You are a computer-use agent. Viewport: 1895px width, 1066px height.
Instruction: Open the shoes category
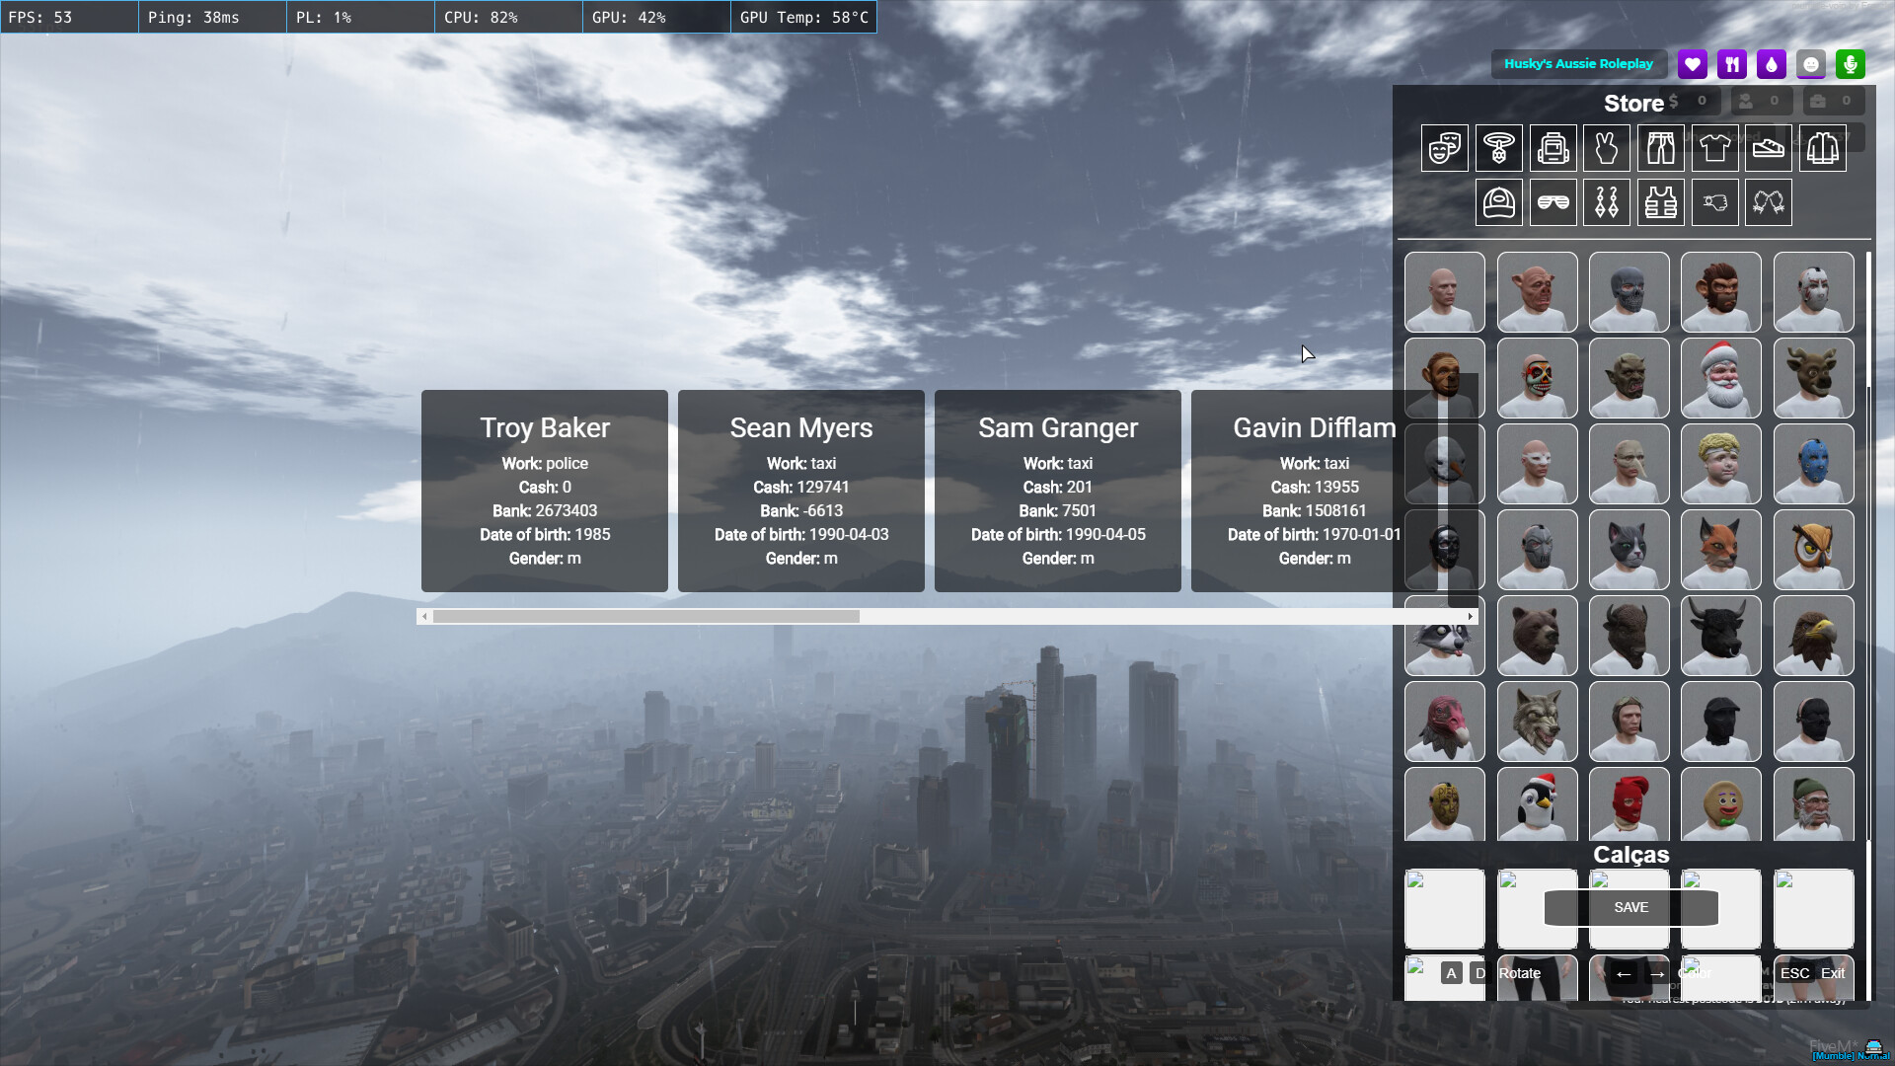tap(1768, 148)
